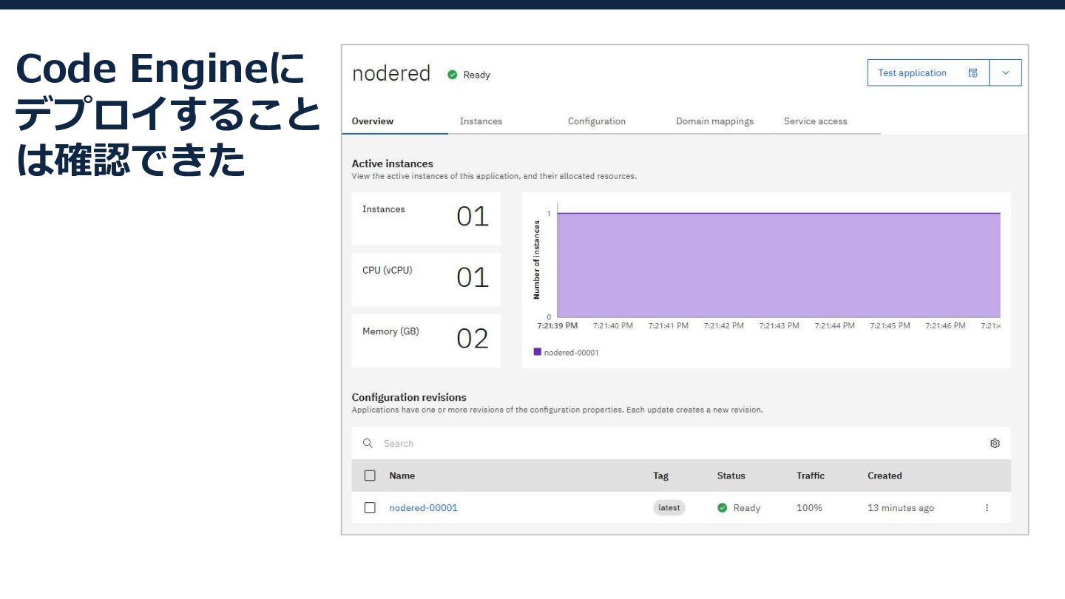Select the Service access tab

click(x=816, y=121)
